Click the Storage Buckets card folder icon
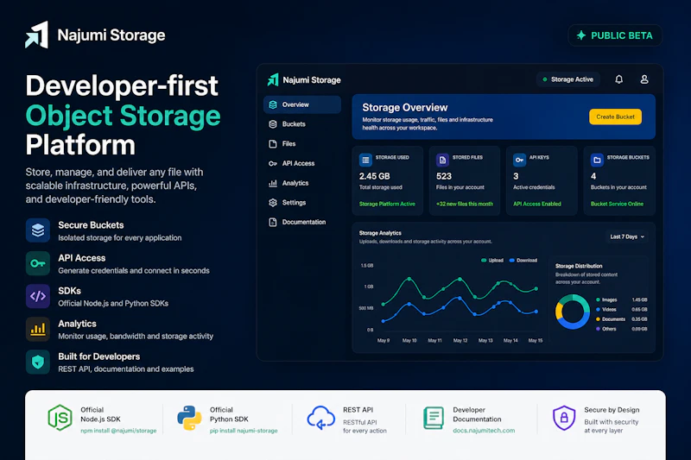This screenshot has height=460, width=691. coord(597,160)
